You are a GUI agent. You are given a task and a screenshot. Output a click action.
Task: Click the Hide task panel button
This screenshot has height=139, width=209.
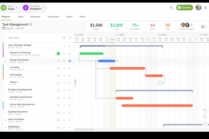tap(75, 83)
